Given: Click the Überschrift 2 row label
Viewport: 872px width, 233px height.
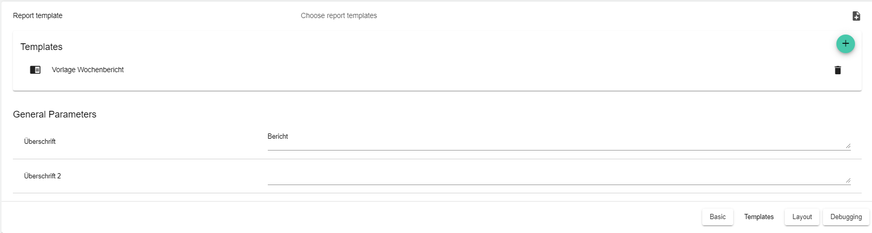Looking at the screenshot, I should (42, 176).
